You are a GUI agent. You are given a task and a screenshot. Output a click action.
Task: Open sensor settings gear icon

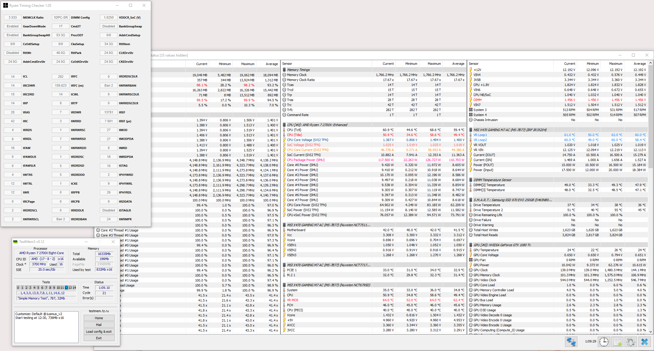click(x=630, y=342)
